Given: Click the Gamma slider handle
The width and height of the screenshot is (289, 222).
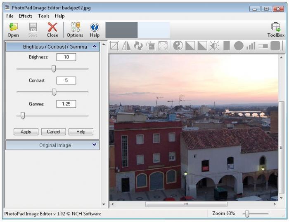Looking at the screenshot, I should (23, 115).
